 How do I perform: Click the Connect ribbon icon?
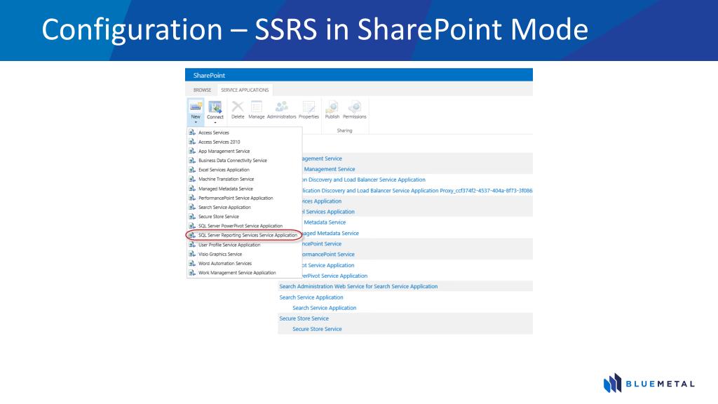[x=215, y=107]
